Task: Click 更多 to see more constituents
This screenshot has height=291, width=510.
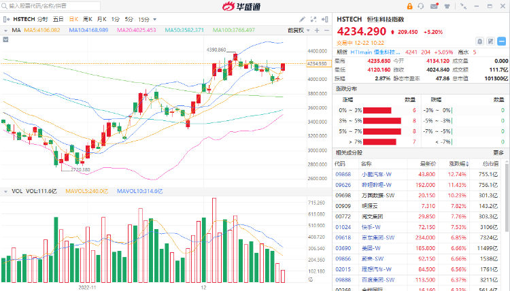Action: coord(498,152)
